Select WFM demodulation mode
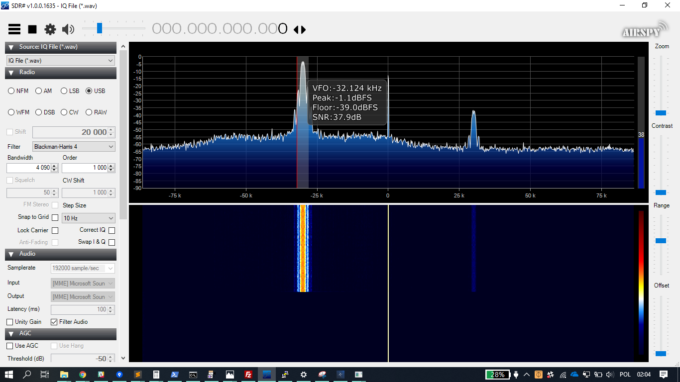This screenshot has height=382, width=680. tap(19, 112)
